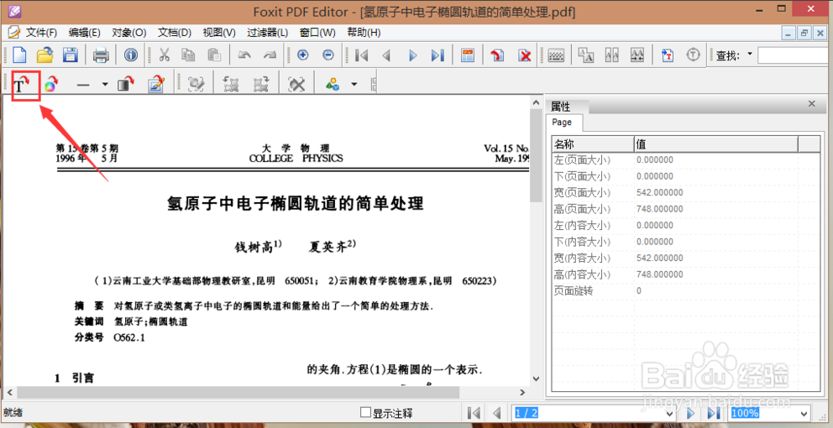Click the 查找 search input field
The width and height of the screenshot is (833, 428).
794,56
